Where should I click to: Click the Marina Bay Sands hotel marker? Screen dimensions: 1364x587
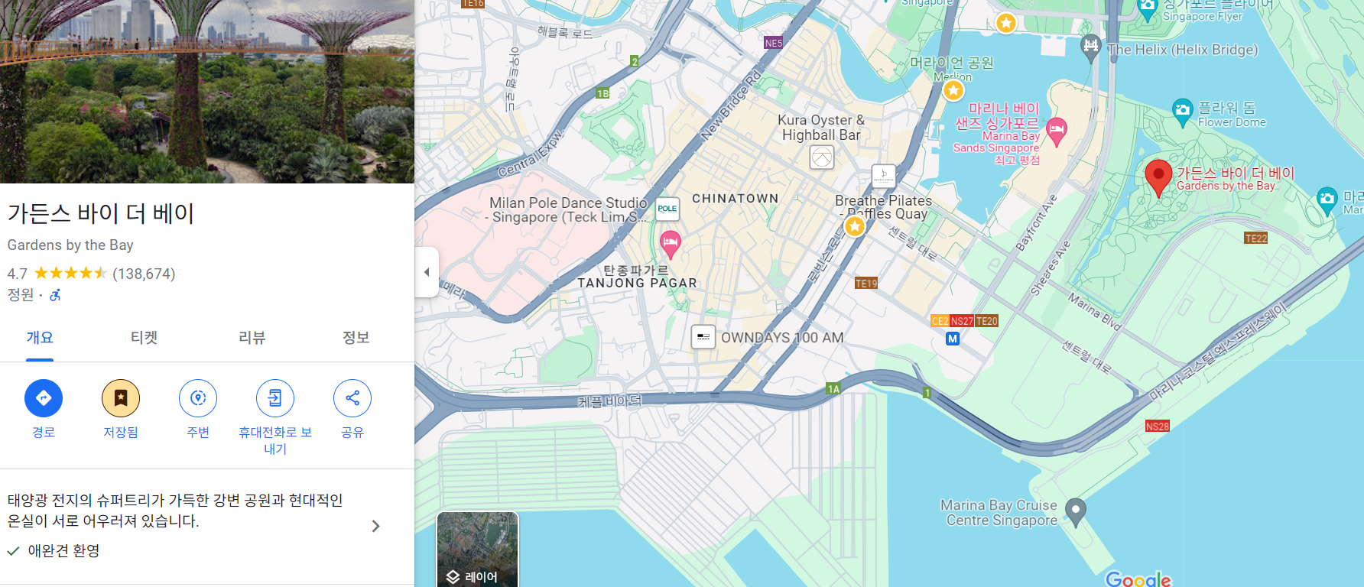1056,131
